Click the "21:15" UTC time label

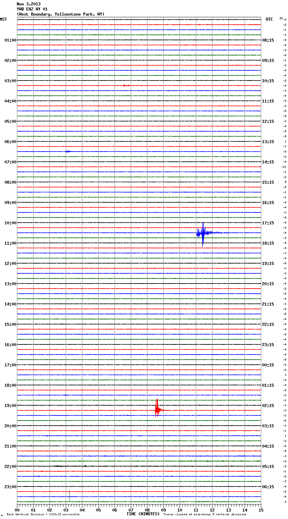[268, 304]
